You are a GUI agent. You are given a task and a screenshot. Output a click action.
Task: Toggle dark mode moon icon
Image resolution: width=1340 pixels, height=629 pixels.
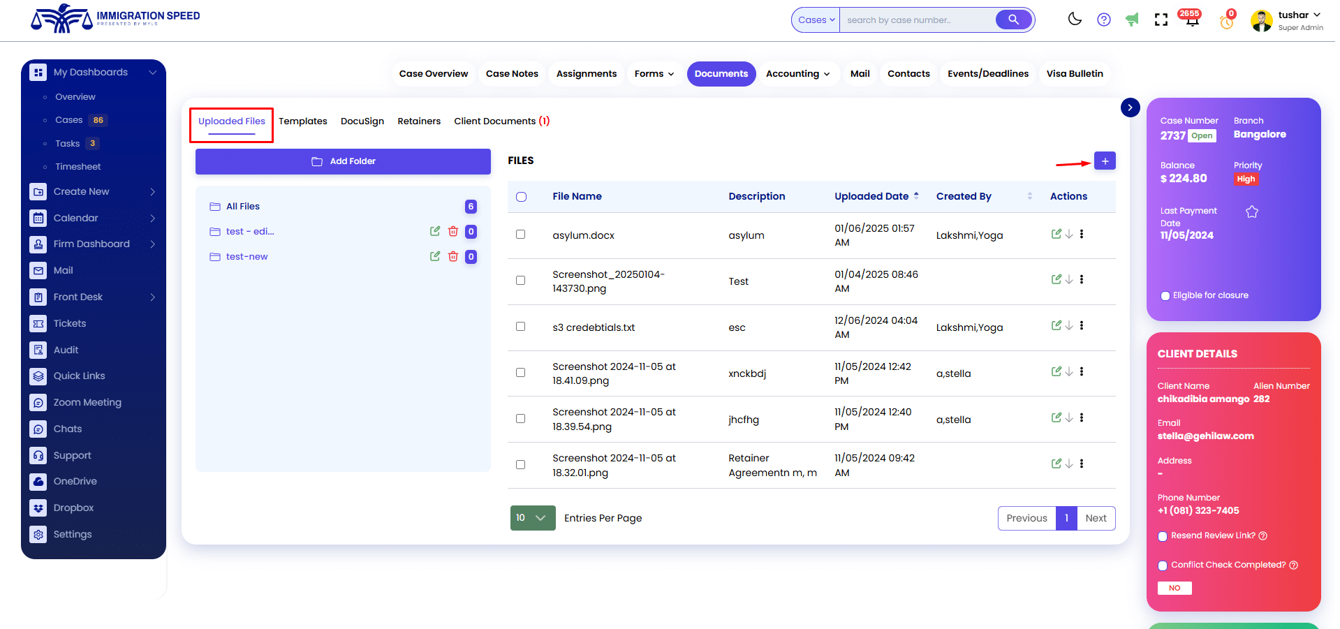click(1075, 20)
